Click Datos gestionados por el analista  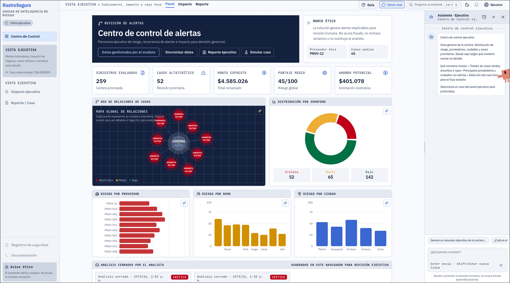[x=129, y=52]
